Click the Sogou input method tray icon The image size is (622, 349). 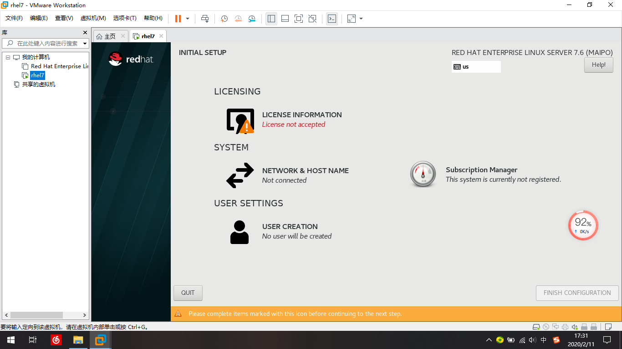click(x=556, y=340)
